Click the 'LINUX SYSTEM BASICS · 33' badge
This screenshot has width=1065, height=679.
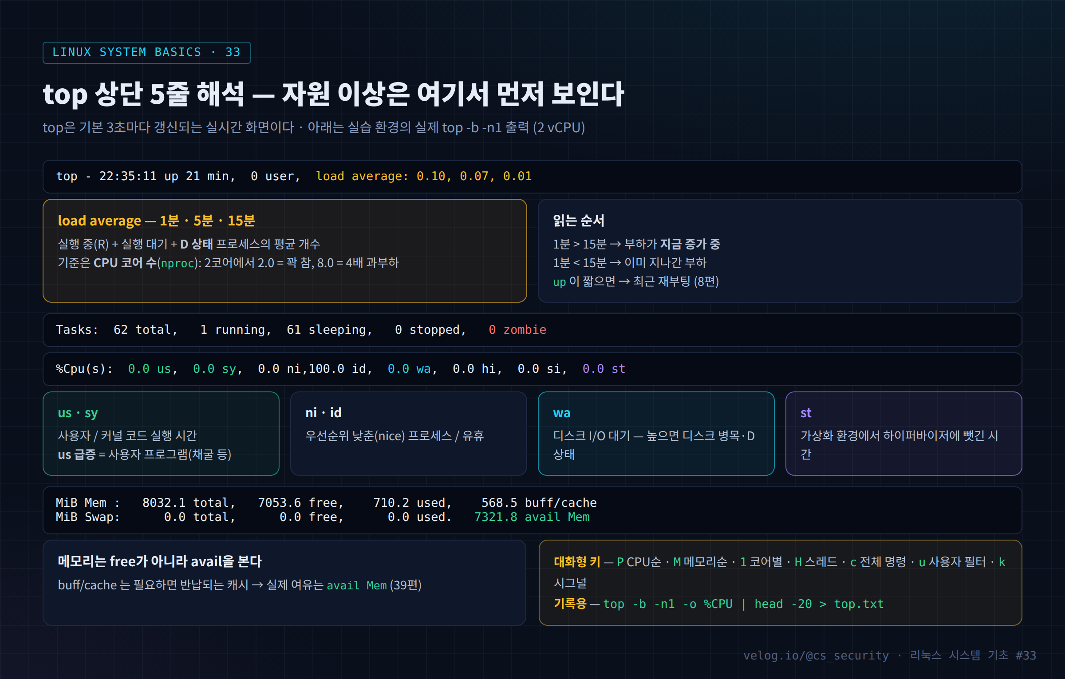(147, 52)
